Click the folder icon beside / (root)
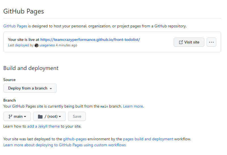This screenshot has height=155, width=227. pyautogui.click(x=40, y=117)
